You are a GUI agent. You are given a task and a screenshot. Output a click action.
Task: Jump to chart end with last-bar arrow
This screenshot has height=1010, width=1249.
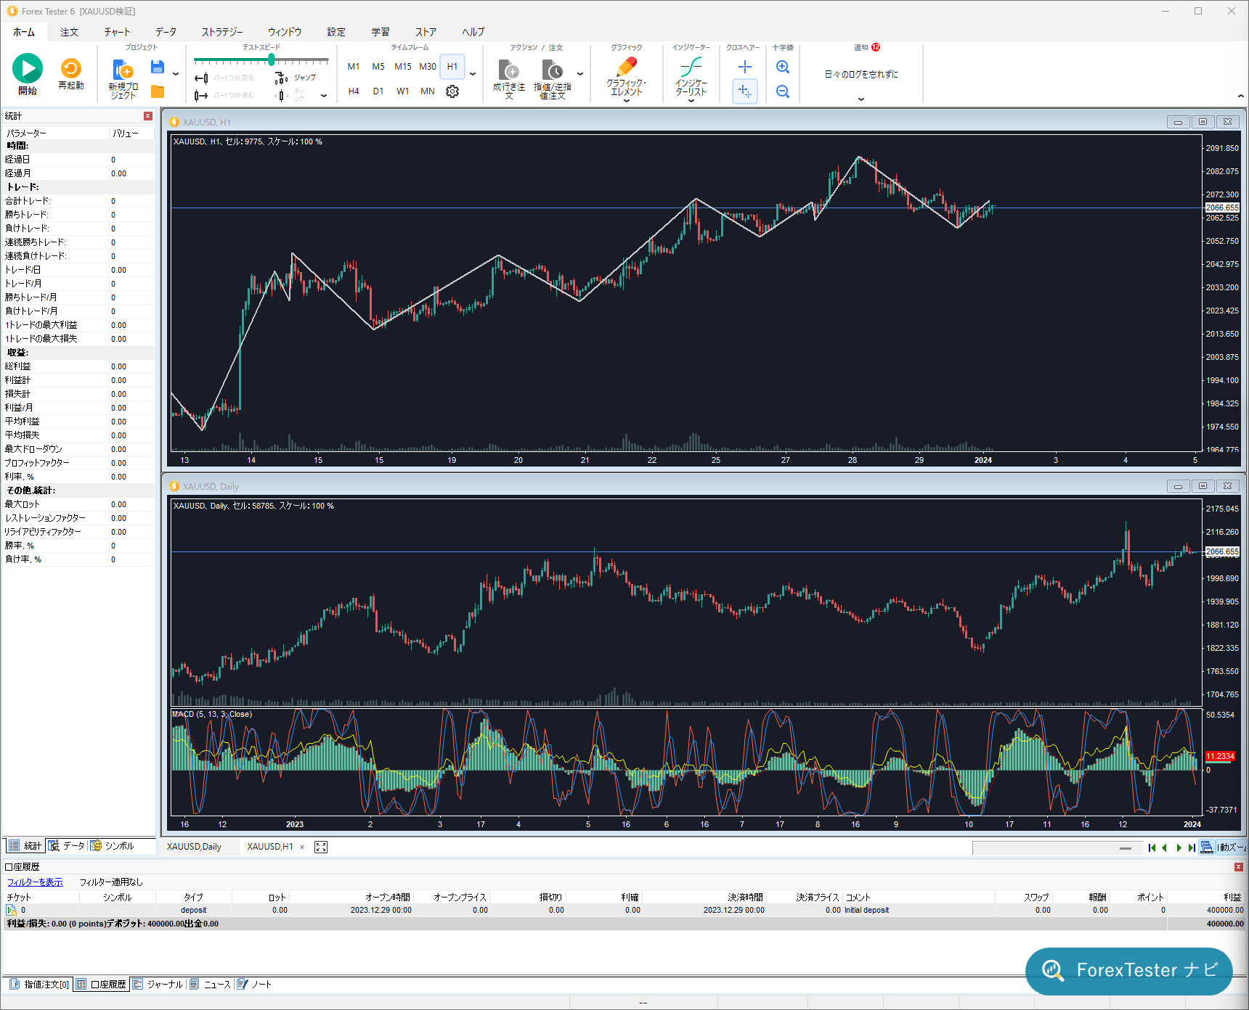tap(1192, 847)
